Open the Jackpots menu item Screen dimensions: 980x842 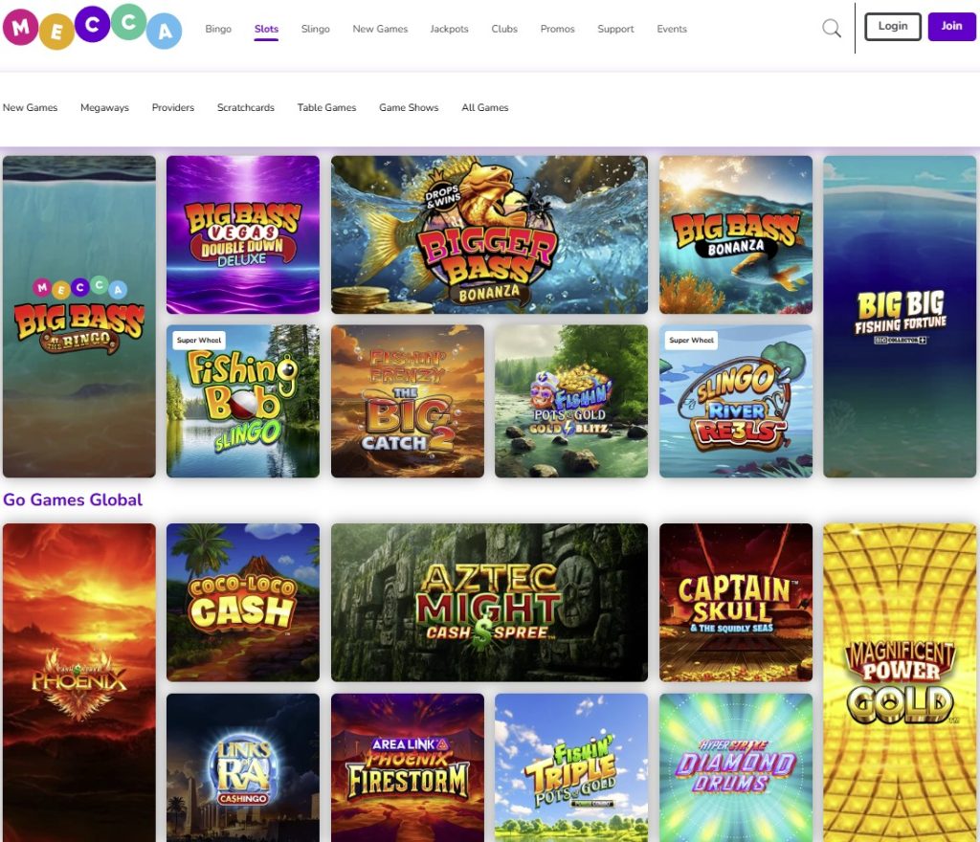point(449,29)
